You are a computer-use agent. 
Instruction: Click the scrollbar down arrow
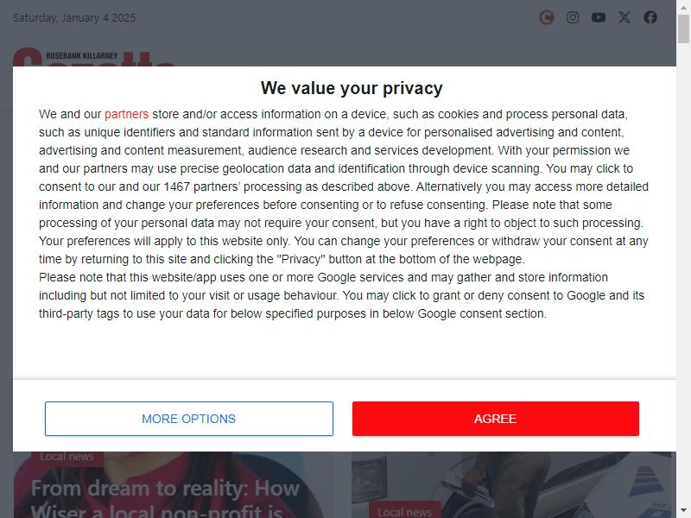point(683,511)
